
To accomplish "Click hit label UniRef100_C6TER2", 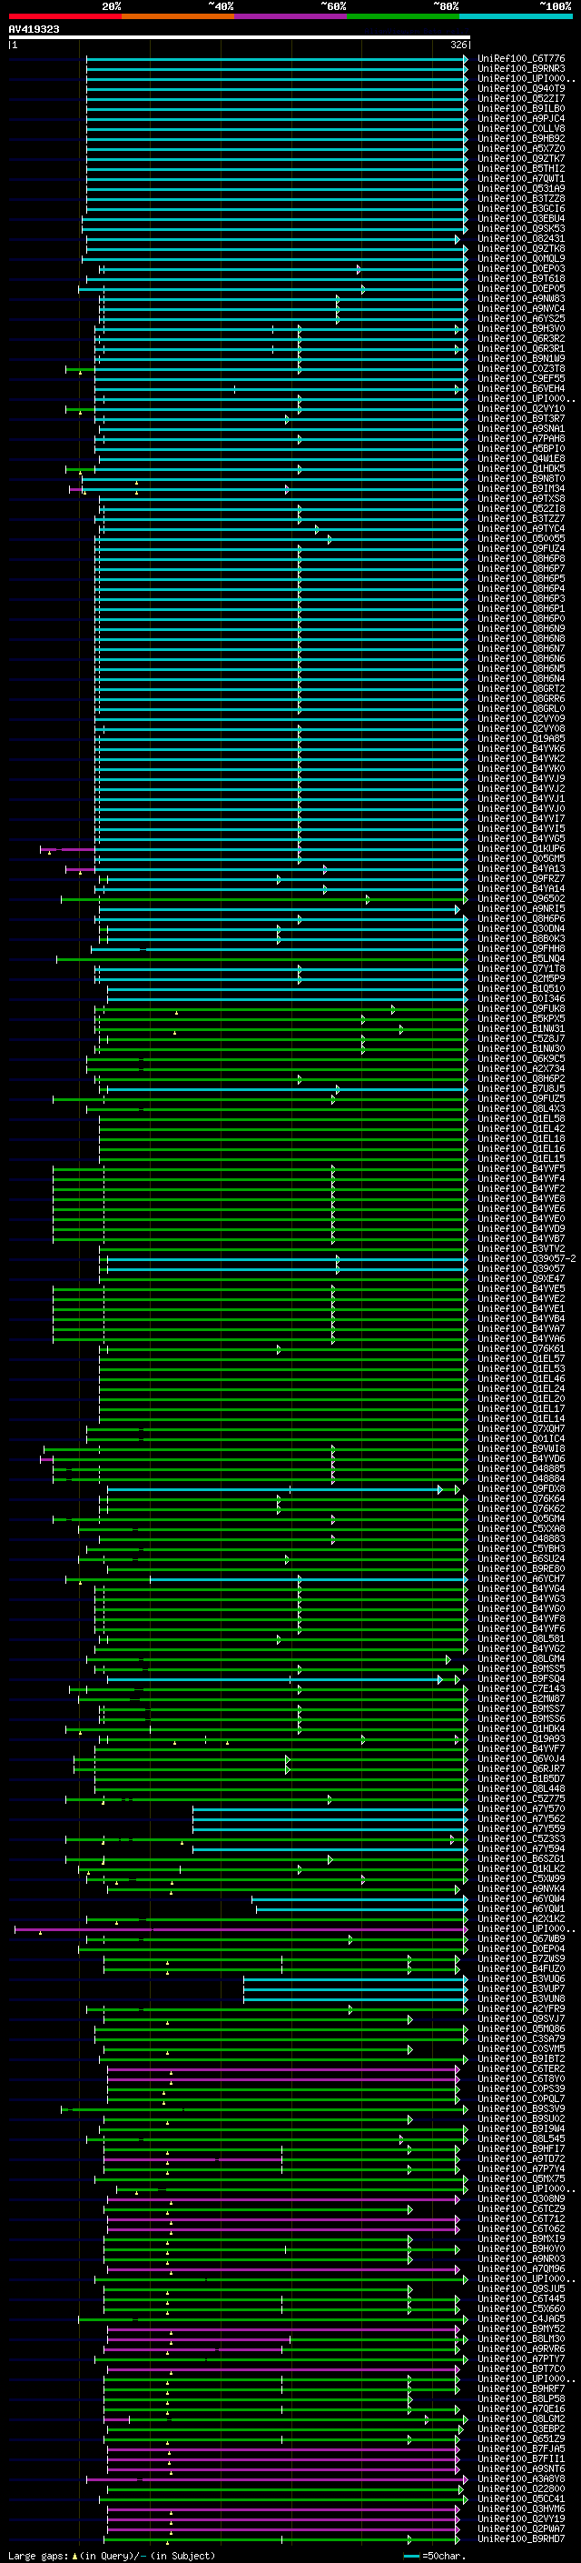I will click(521, 2069).
